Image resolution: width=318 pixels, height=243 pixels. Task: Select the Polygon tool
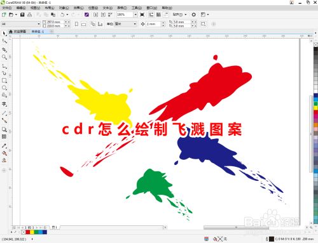tap(4, 95)
